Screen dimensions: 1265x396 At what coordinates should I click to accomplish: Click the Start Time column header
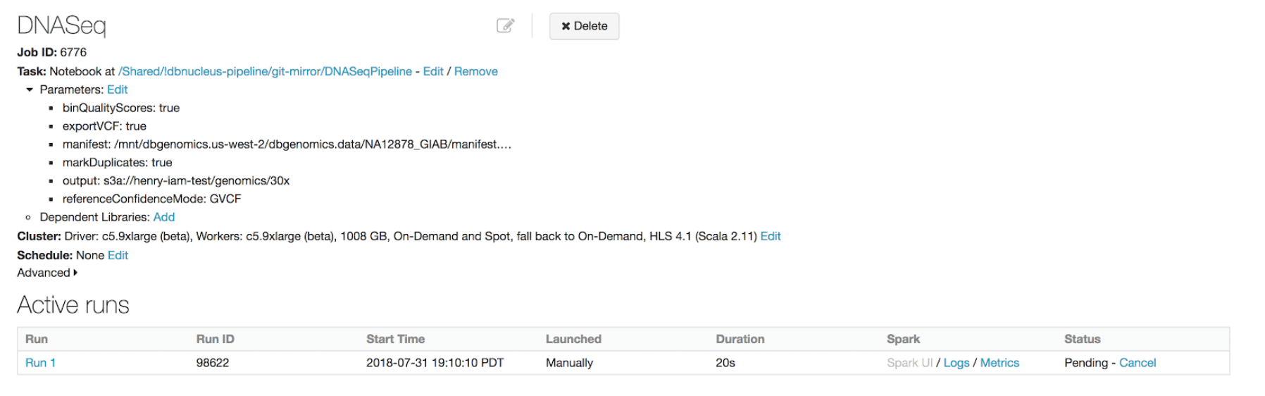click(x=395, y=339)
